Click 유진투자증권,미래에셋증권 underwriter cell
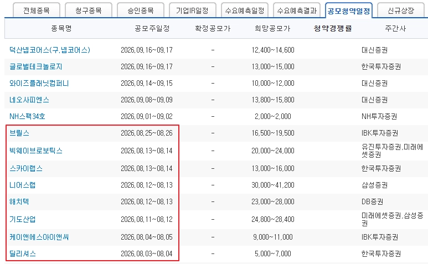Viewport: 428px width, 264px height. point(392,151)
